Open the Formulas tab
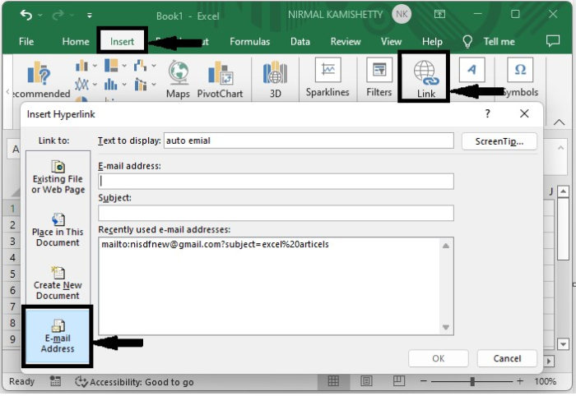The height and width of the screenshot is (396, 576). click(x=250, y=41)
